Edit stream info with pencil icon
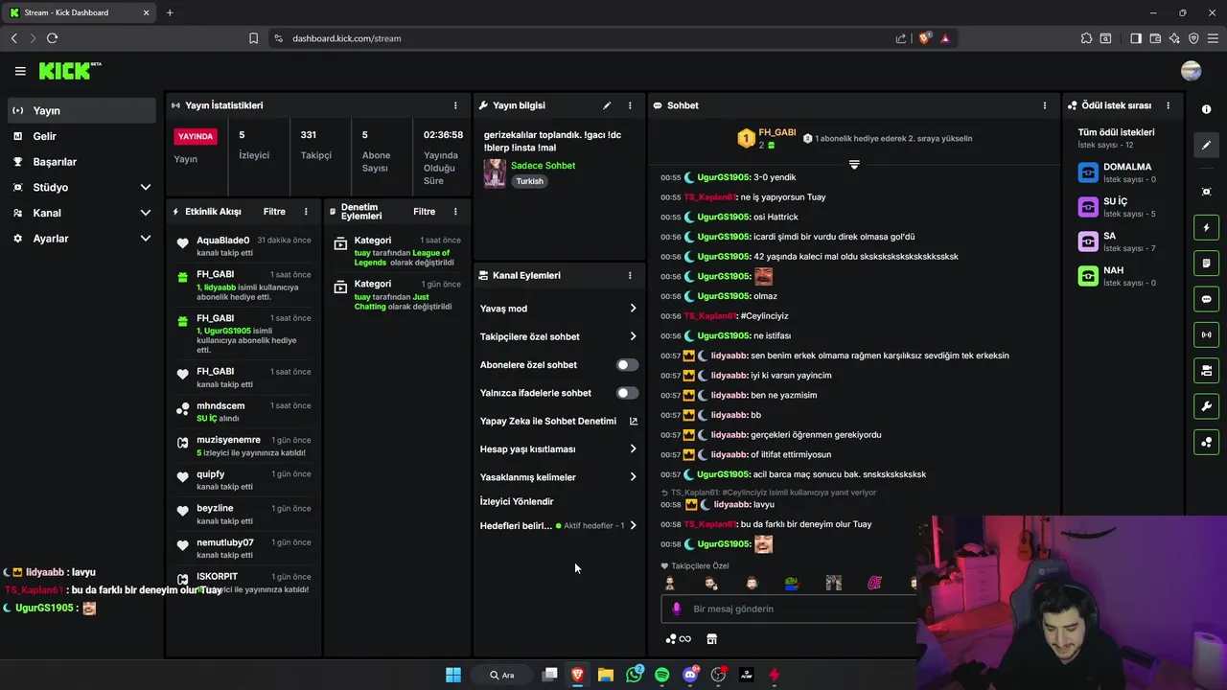The image size is (1227, 690). click(607, 105)
